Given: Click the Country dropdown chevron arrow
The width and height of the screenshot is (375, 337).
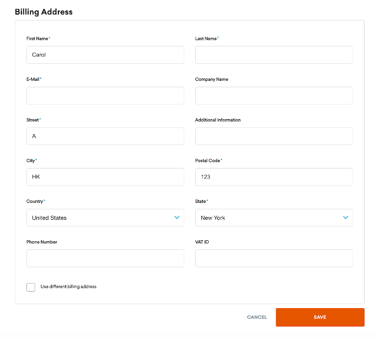Looking at the screenshot, I should pyautogui.click(x=176, y=217).
